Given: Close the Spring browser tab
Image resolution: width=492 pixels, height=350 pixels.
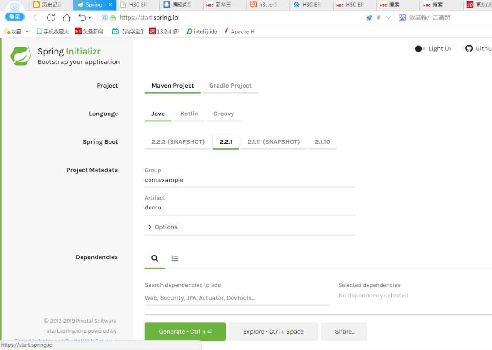Looking at the screenshot, I should pos(110,4).
